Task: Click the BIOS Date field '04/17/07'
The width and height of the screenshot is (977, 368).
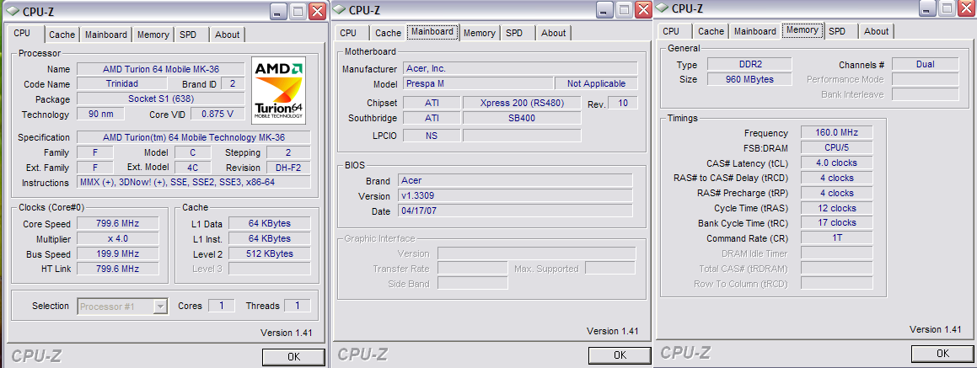Action: 515,211
